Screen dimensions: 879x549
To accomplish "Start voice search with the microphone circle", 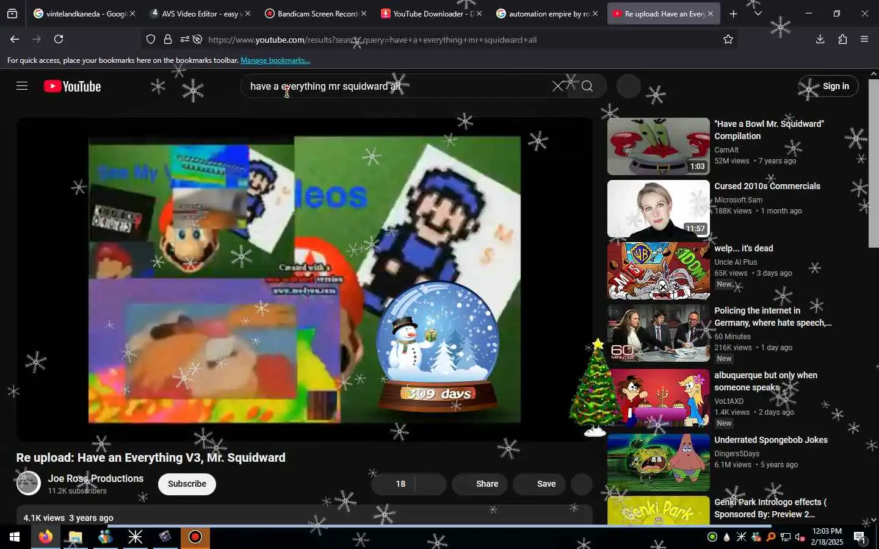I will click(629, 86).
